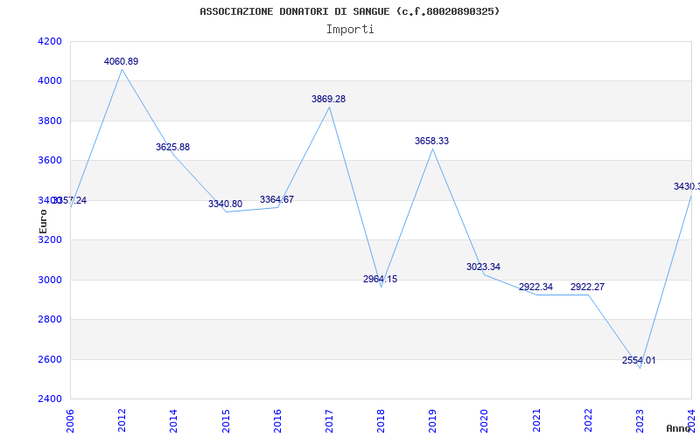Click the x-axis year 2023
The image size is (700, 437).
point(640,420)
